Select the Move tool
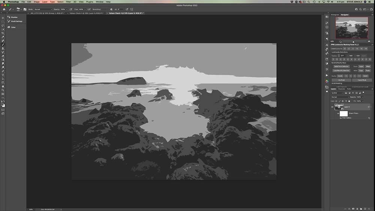The width and height of the screenshot is (375, 211). (3, 18)
